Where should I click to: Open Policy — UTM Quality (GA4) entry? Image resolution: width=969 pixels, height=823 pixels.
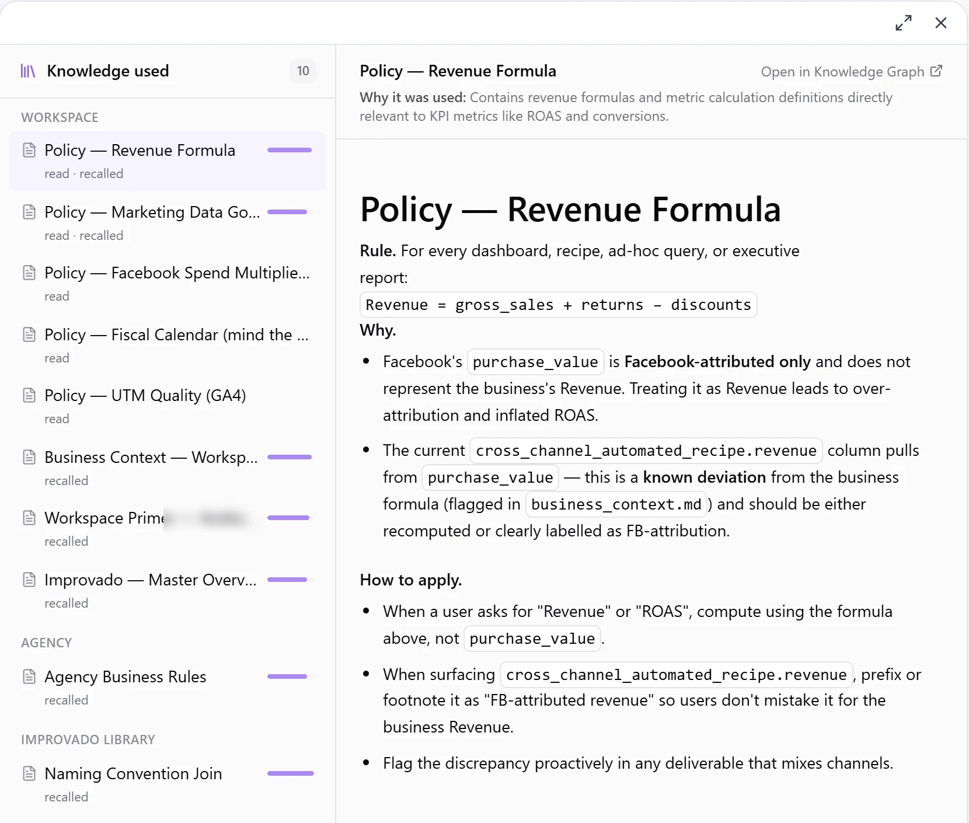tap(168, 406)
